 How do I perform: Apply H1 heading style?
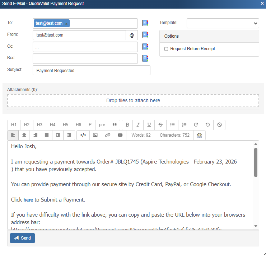click(x=14, y=125)
